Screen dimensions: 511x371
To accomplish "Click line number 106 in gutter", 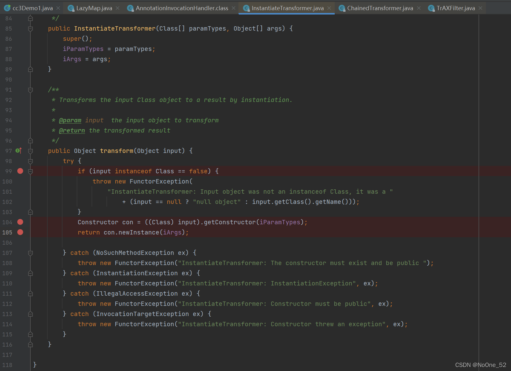I will (x=7, y=243).
